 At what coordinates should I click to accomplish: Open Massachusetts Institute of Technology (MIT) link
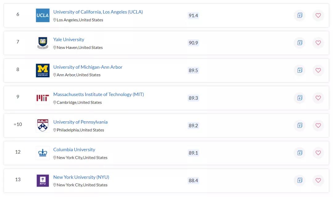pyautogui.click(x=98, y=94)
